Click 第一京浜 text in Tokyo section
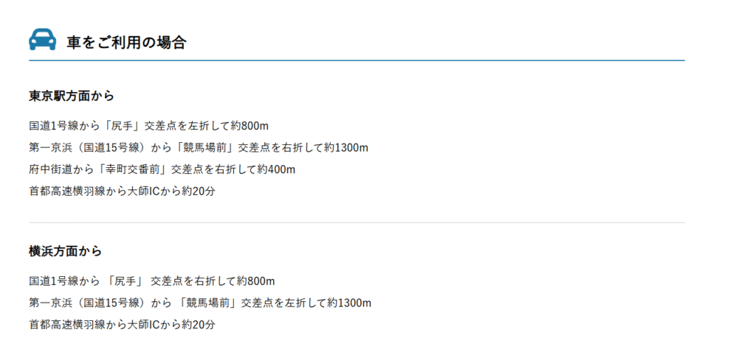This screenshot has width=756, height=352. point(50,147)
